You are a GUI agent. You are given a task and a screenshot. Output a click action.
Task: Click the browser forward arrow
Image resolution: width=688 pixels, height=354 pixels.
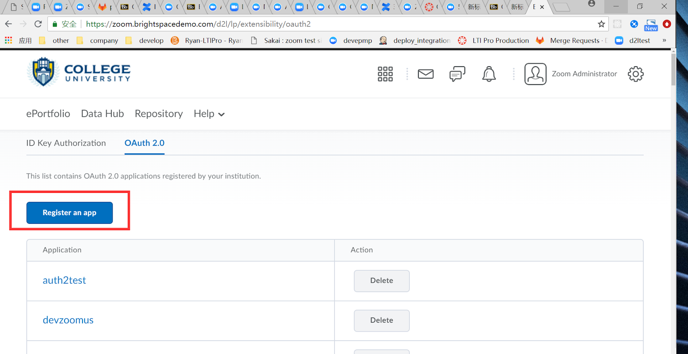pos(23,24)
